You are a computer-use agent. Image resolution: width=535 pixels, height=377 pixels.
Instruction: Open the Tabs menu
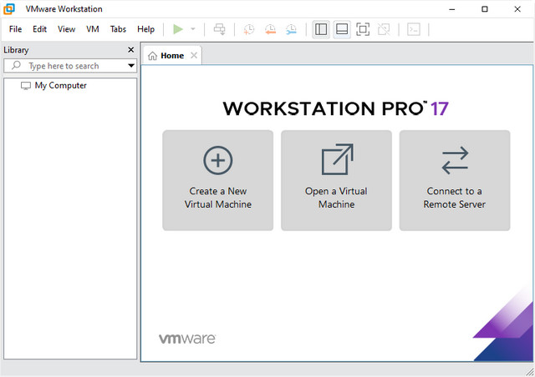[118, 29]
